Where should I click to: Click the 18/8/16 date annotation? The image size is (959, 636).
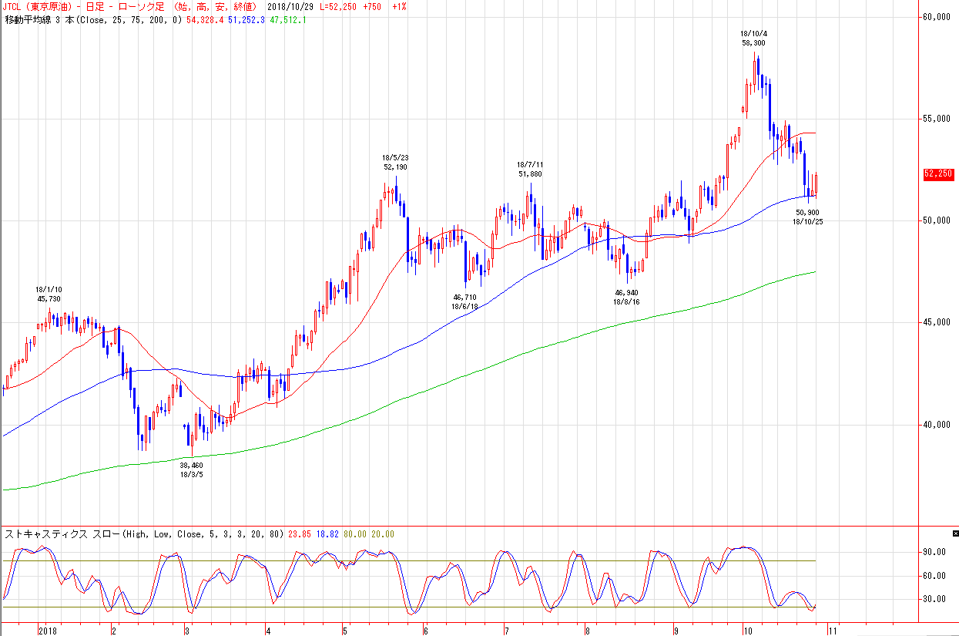click(626, 302)
